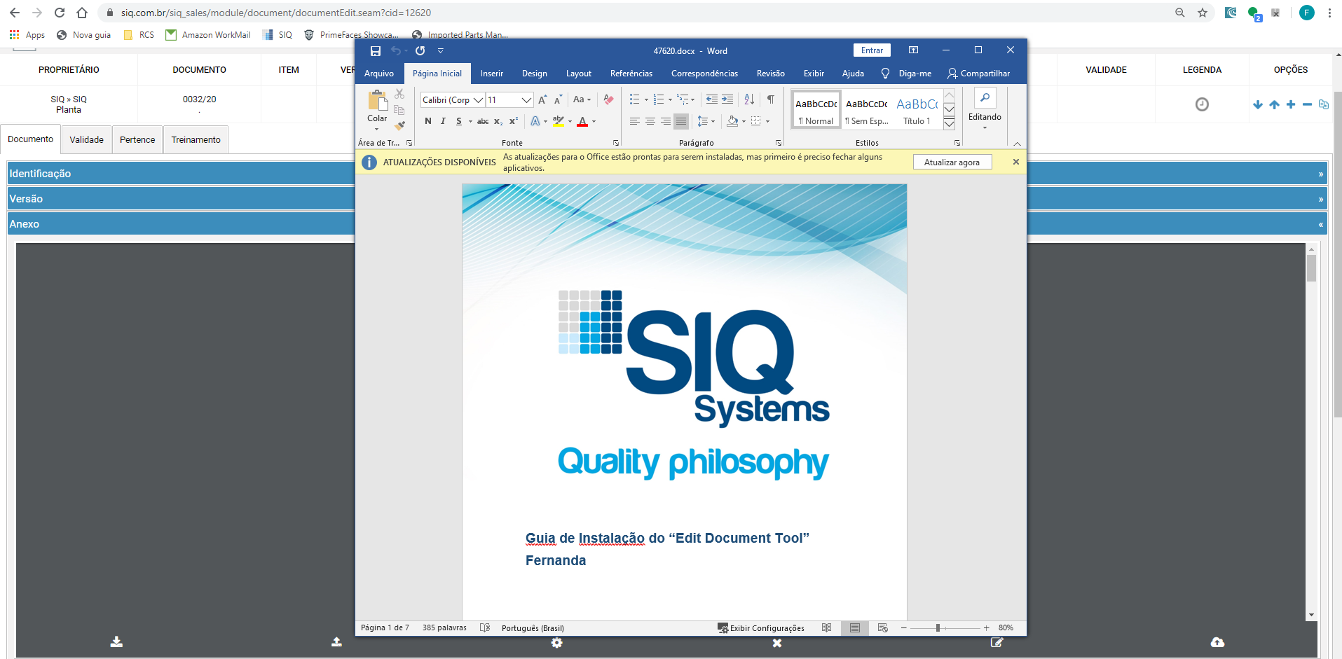Screen dimensions: 1342x659
Task: Clear all formatting with the eraser icon
Action: [608, 100]
